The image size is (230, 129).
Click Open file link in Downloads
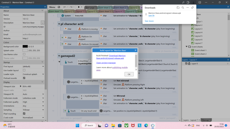pyautogui.click(x=151, y=15)
